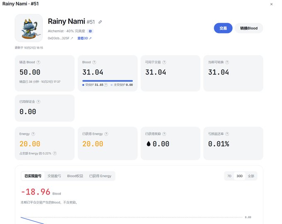282x224 pixels.
Task: Click the 转换Blood button
Action: coord(249,28)
